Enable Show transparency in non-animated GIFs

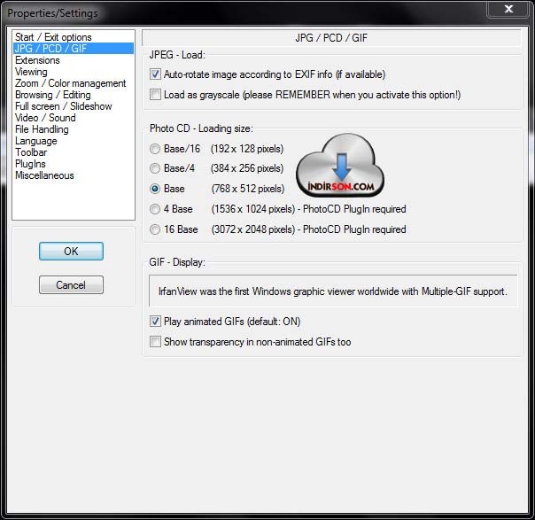155,342
